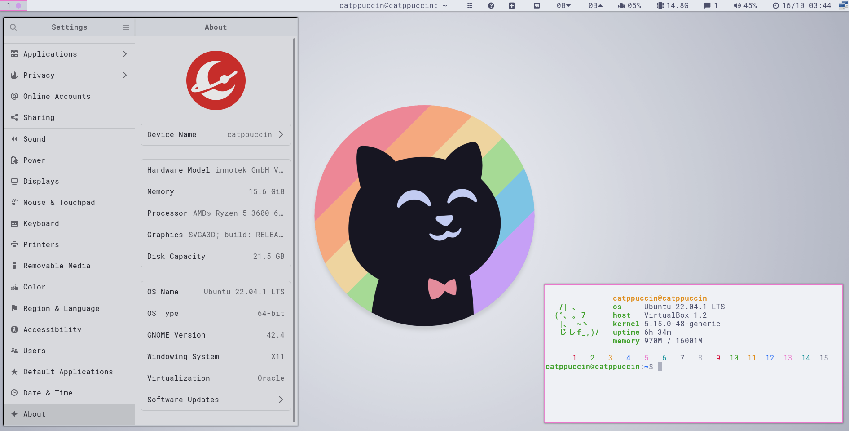Screen dimensions: 849x431
Task: Click the Ubuntu Budgie logo image
Action: [x=216, y=80]
